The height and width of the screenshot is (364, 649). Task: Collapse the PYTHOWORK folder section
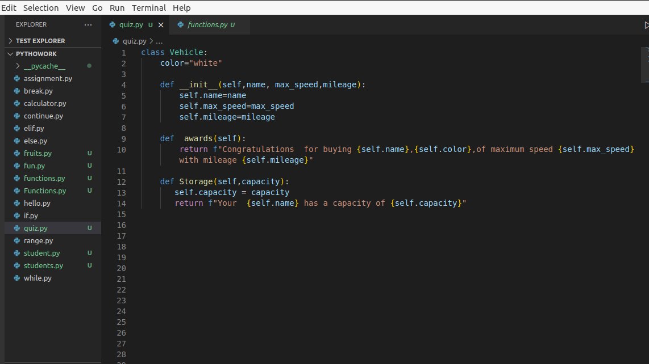52,54
